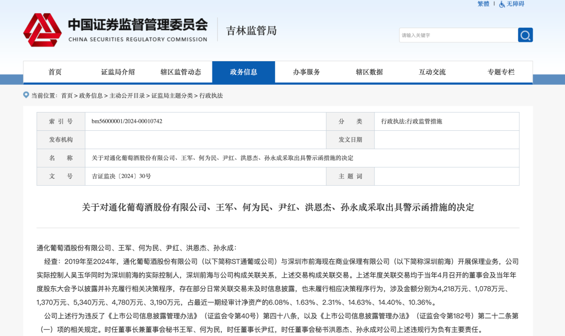565x336 pixels.
Task: Click the name row's document title text
Action: point(222,158)
